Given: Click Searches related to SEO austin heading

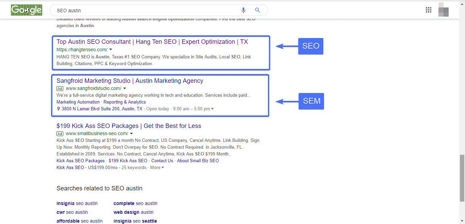Looking at the screenshot, I should click(x=99, y=188).
